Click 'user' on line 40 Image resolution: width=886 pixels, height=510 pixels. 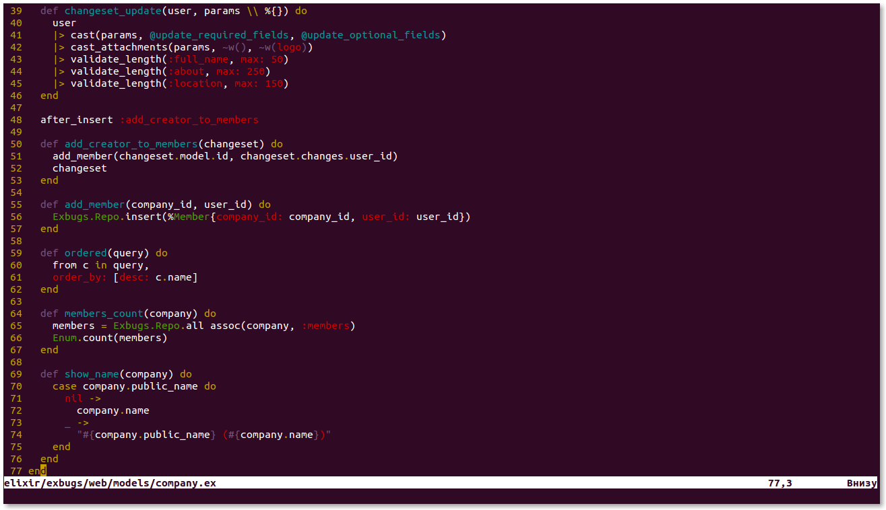point(65,23)
